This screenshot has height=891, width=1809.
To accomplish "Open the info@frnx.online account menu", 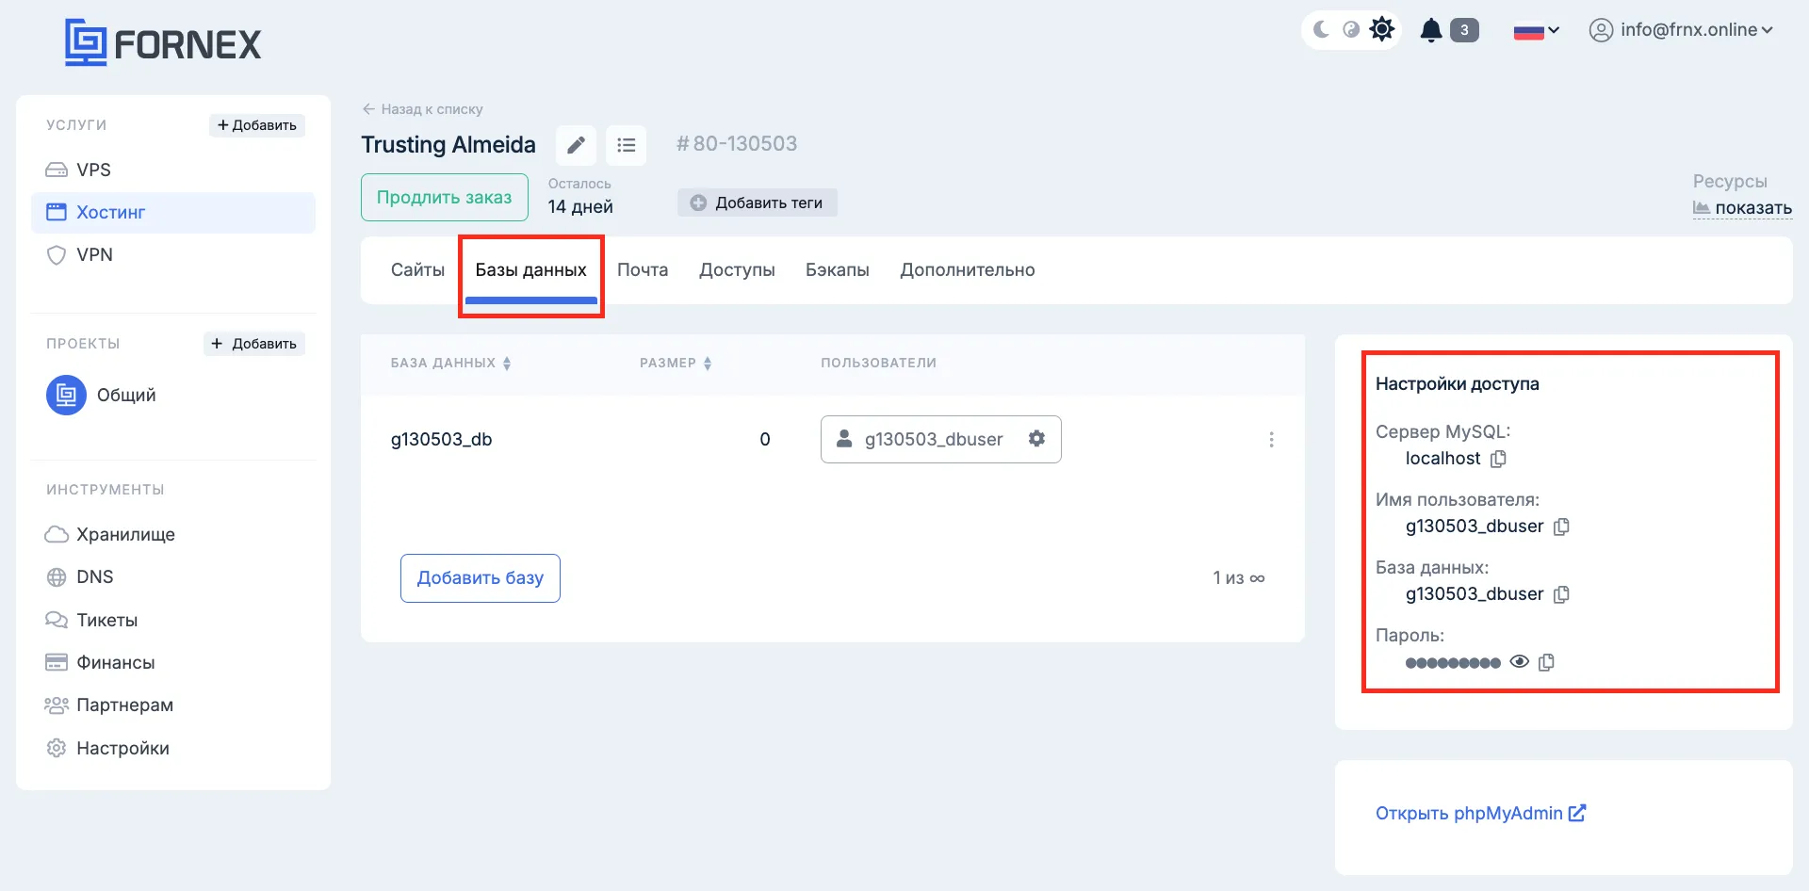I will [1682, 30].
